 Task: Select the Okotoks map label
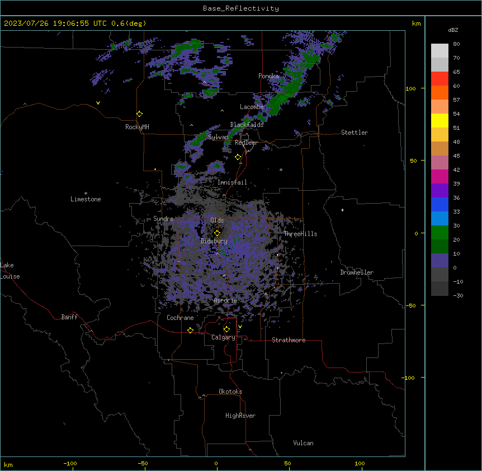[230, 392]
